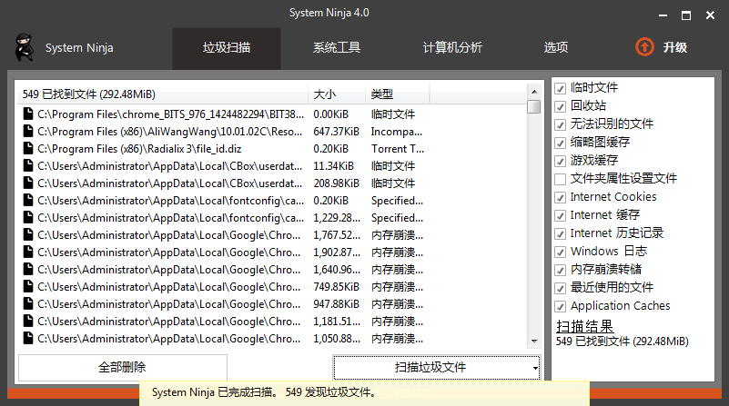Click file icon for Chrome 947.88KiB row
This screenshot has width=729, height=406.
(28, 304)
